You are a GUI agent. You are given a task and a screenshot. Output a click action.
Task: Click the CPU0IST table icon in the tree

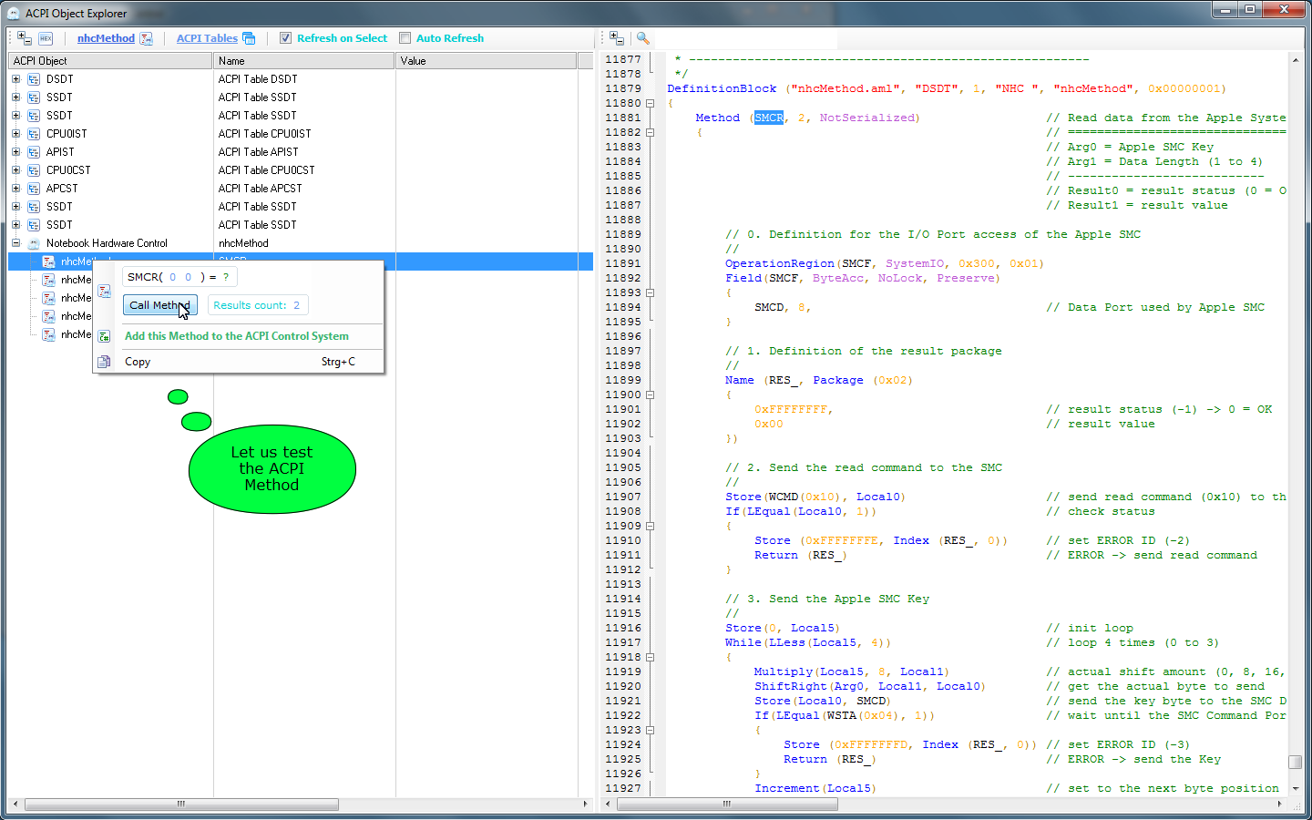[34, 134]
